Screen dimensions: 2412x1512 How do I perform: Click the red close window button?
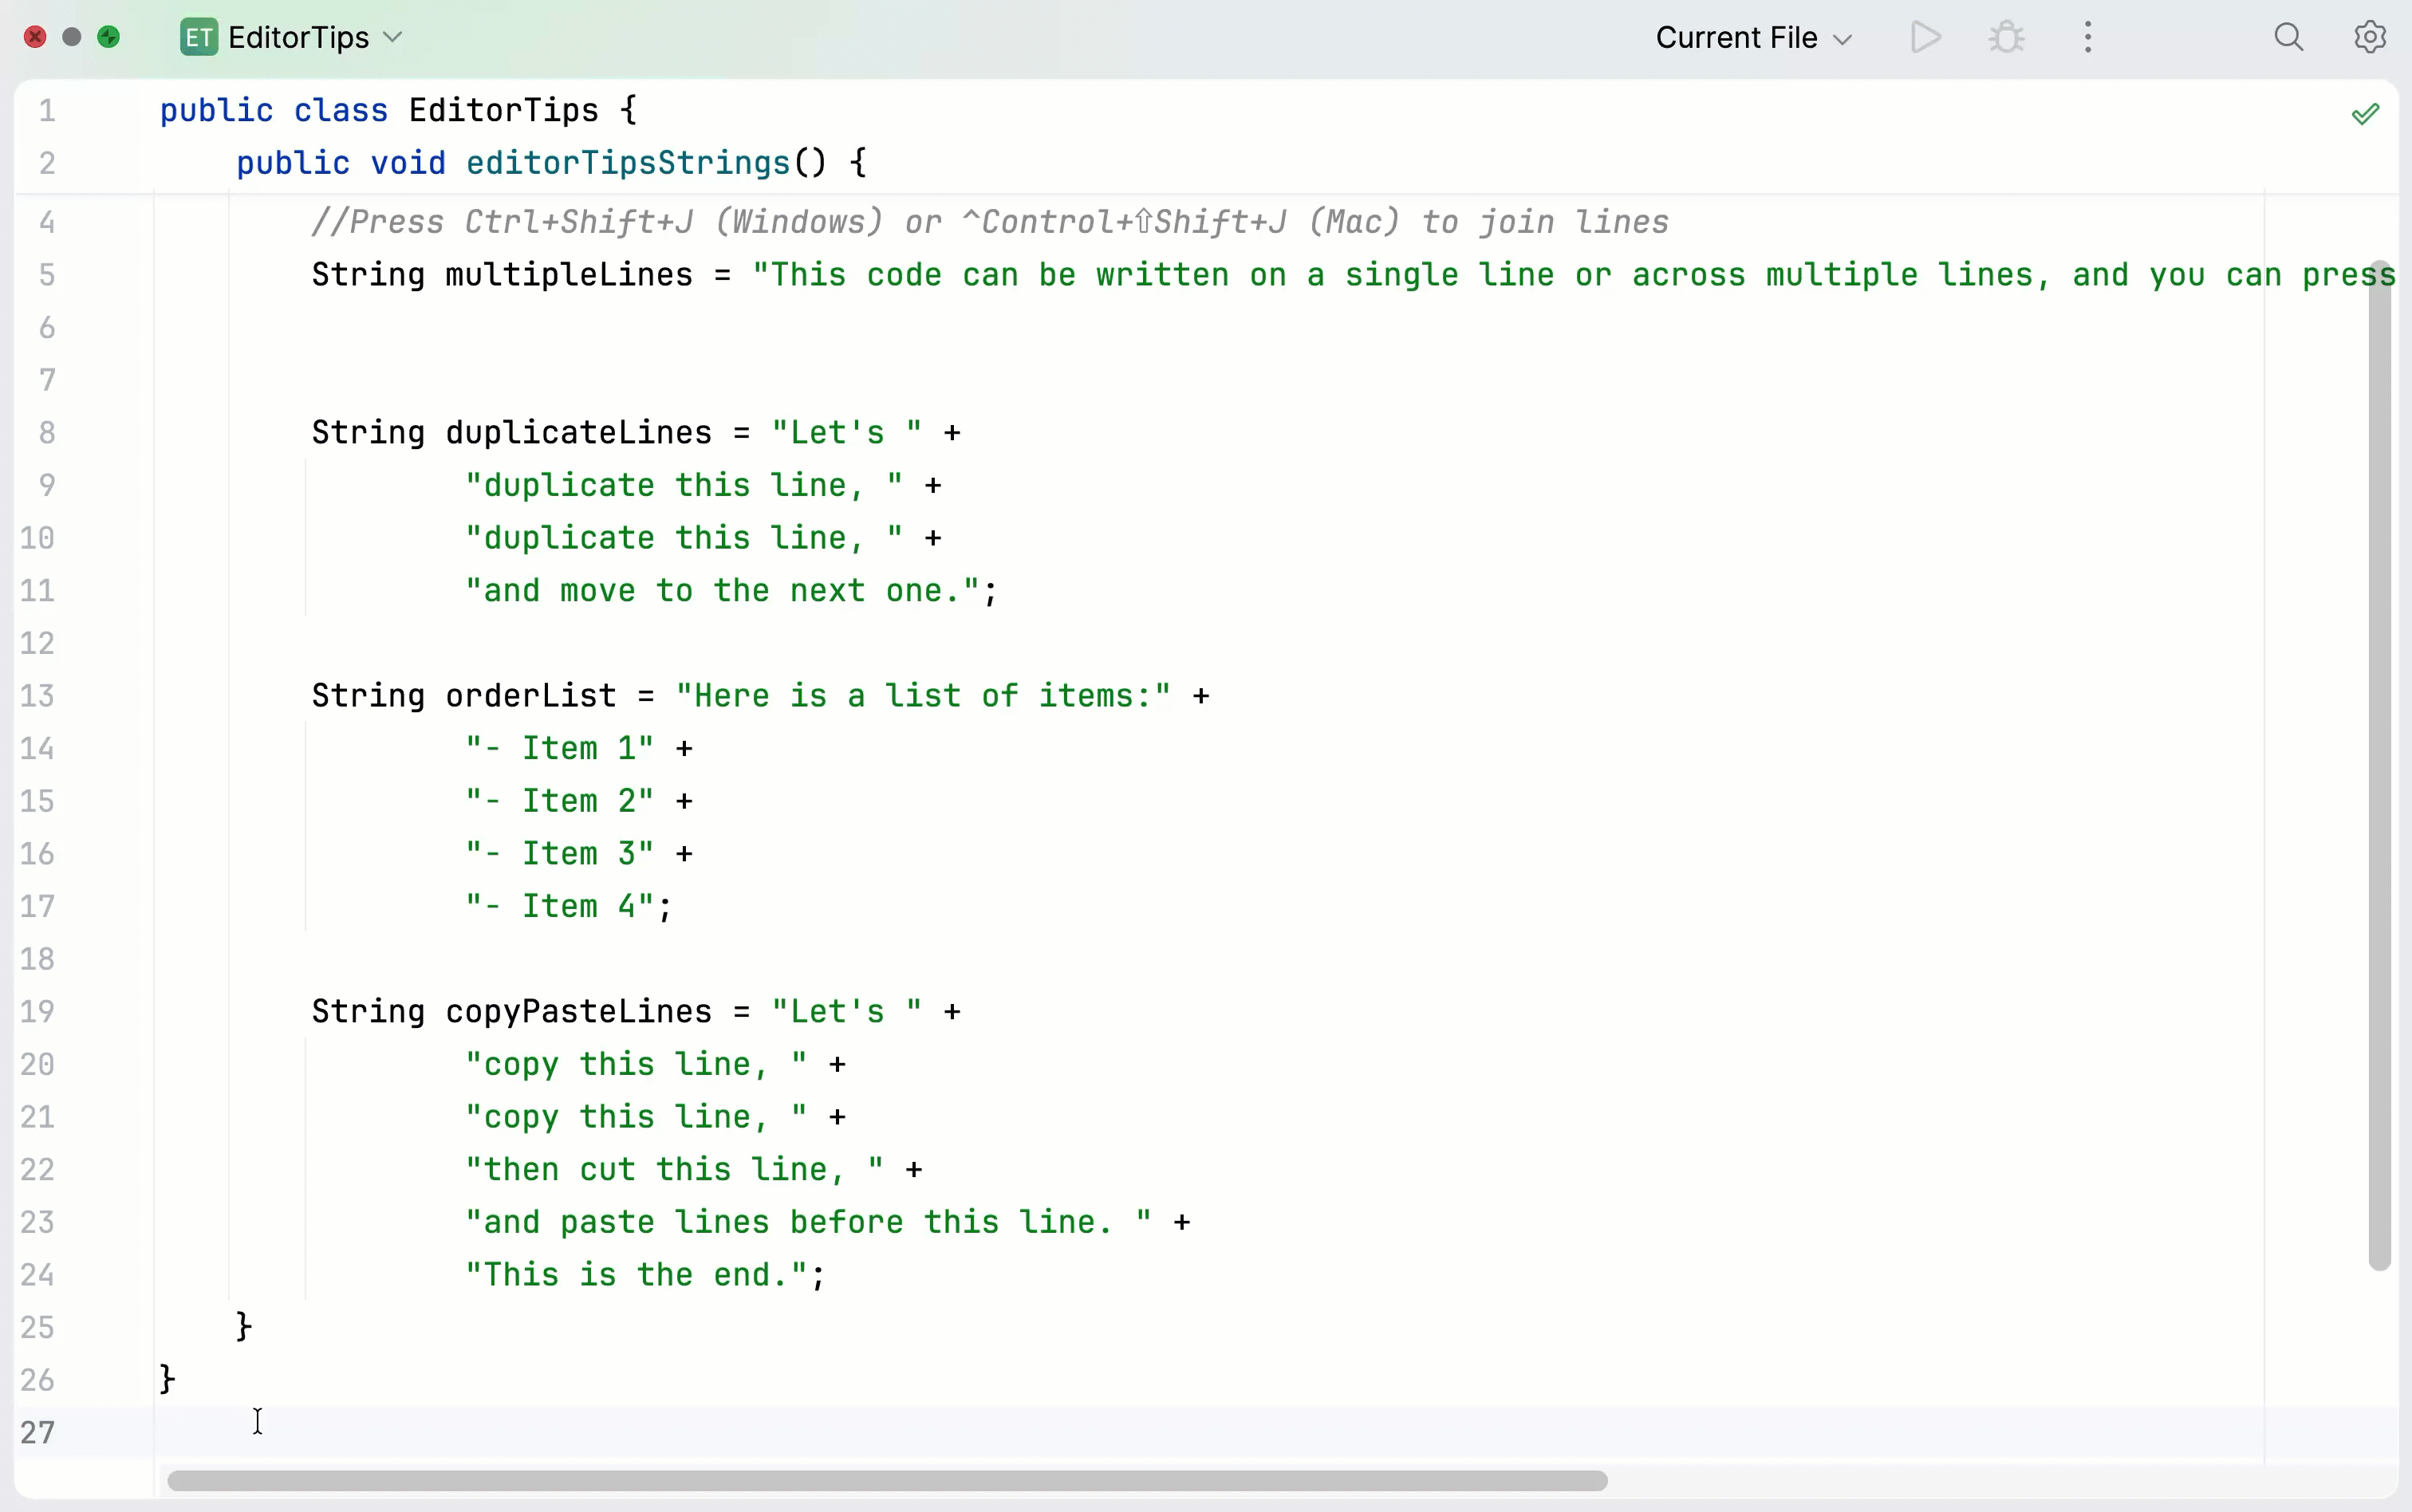pos(35,37)
